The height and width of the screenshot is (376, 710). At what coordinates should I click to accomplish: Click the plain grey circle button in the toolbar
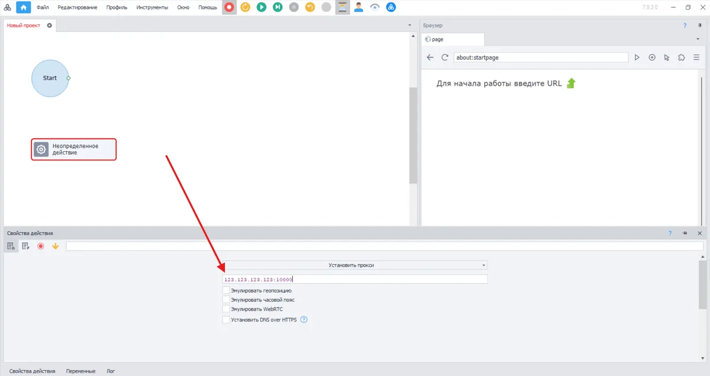[x=326, y=8]
